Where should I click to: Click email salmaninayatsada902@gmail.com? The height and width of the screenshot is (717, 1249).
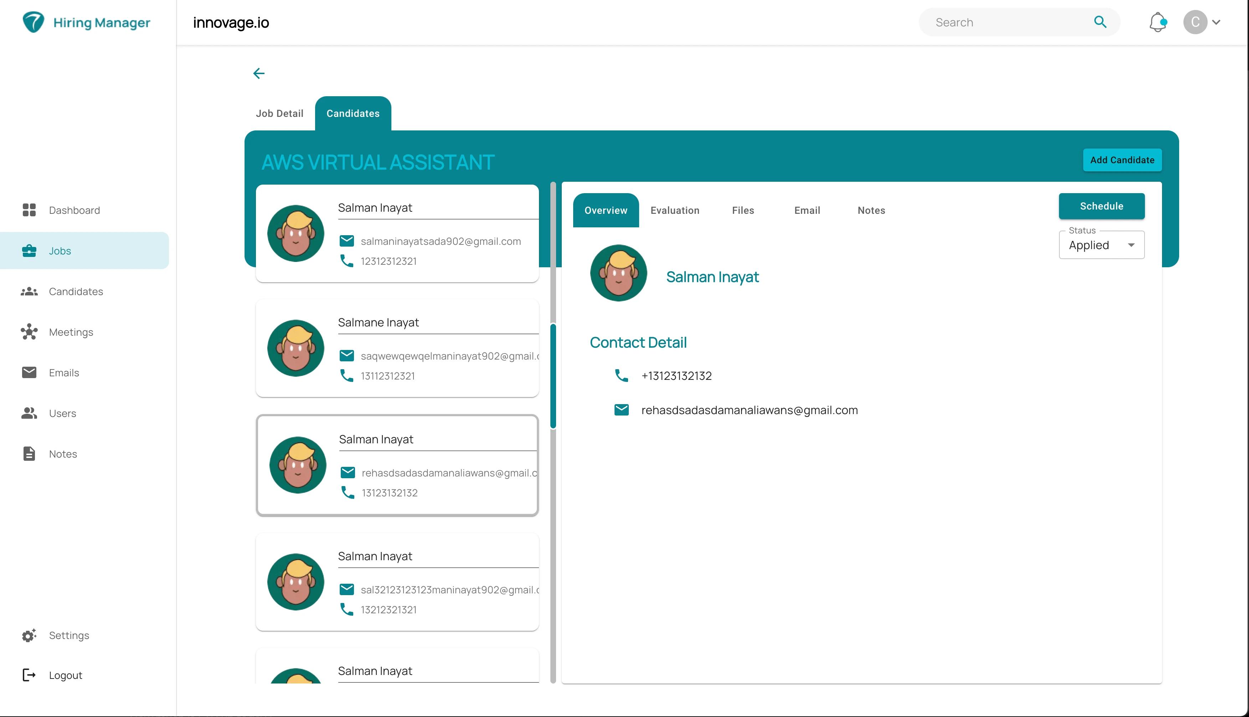click(x=441, y=241)
